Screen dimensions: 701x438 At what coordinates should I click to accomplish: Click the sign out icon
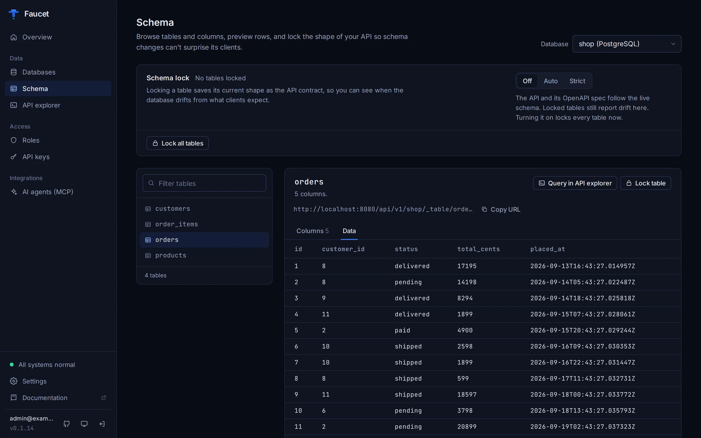(x=102, y=424)
